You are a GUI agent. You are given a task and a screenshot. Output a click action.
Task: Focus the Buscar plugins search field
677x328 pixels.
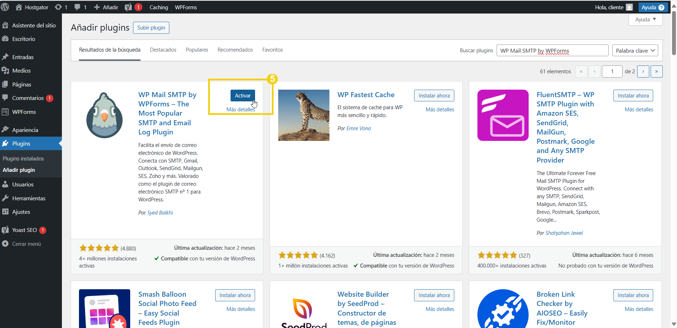552,51
